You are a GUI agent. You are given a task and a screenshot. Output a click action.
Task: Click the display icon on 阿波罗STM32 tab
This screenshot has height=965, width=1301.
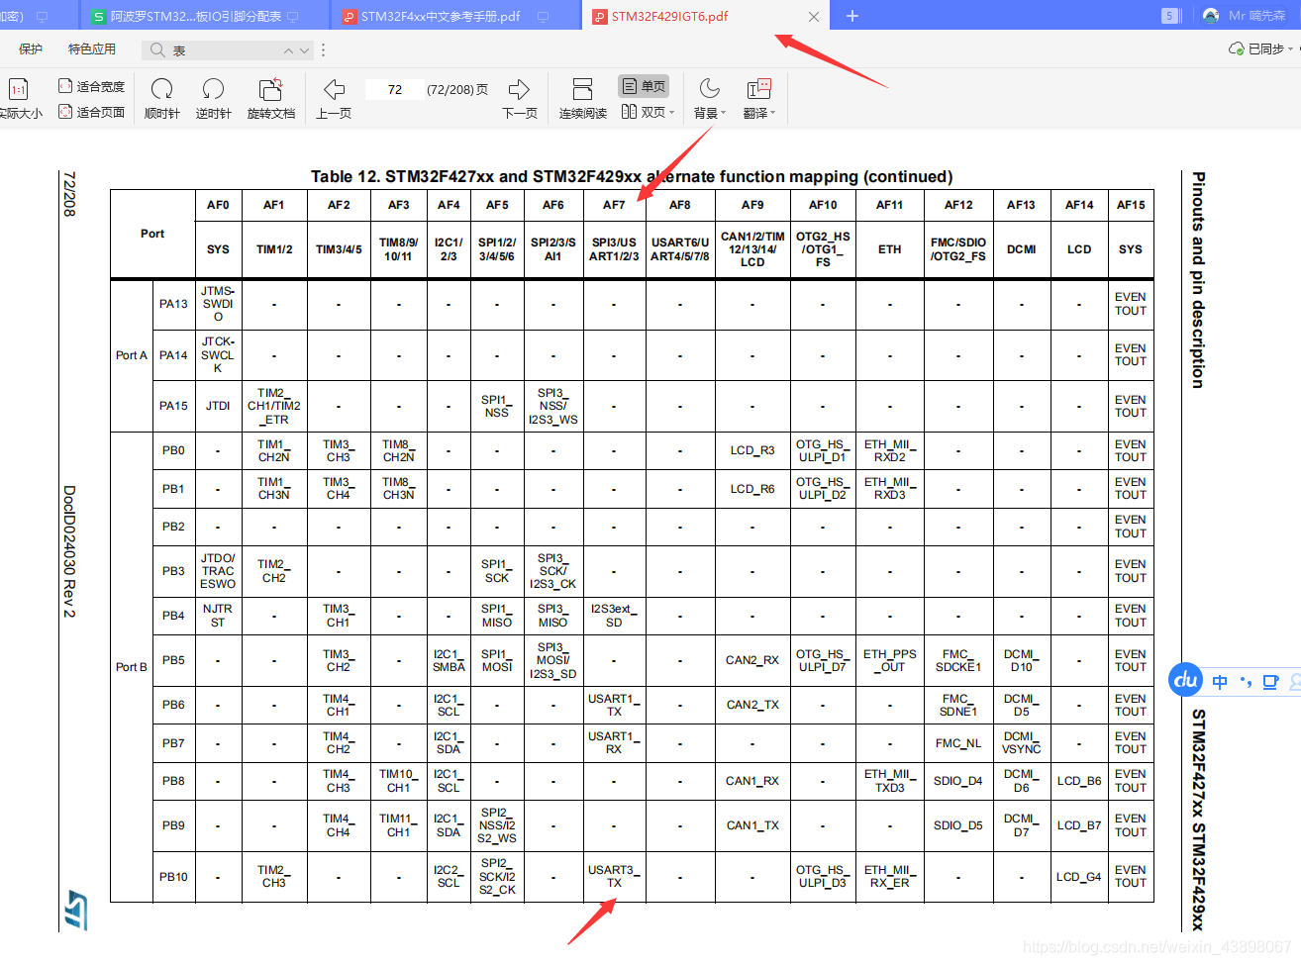293,17
